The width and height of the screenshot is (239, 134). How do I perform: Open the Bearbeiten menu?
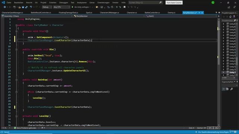click(x=19, y=3)
